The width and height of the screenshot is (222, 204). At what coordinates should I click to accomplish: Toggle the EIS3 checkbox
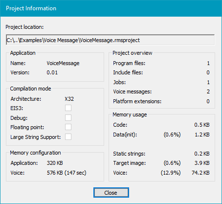[68, 108]
